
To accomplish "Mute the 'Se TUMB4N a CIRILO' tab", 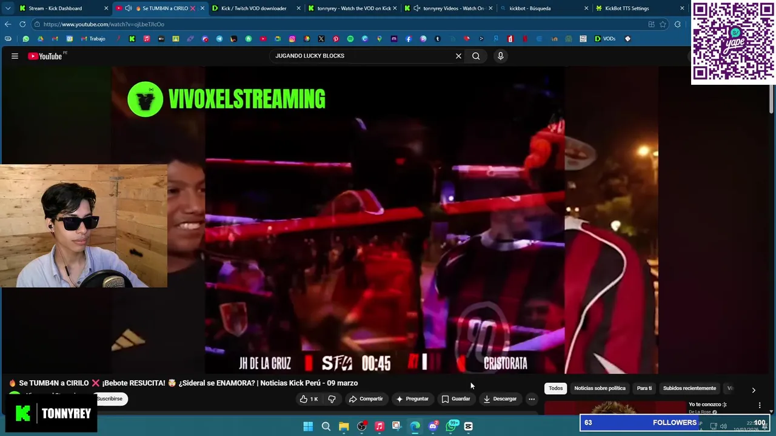I will coord(128,8).
